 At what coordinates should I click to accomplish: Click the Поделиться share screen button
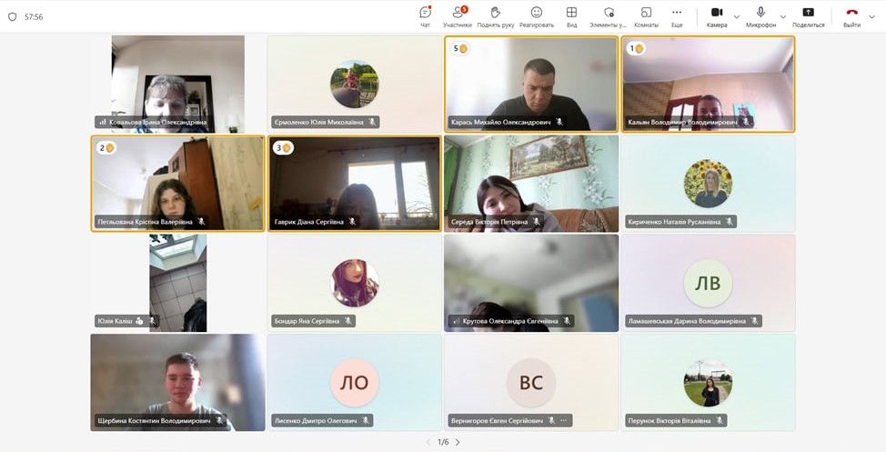[x=808, y=15]
